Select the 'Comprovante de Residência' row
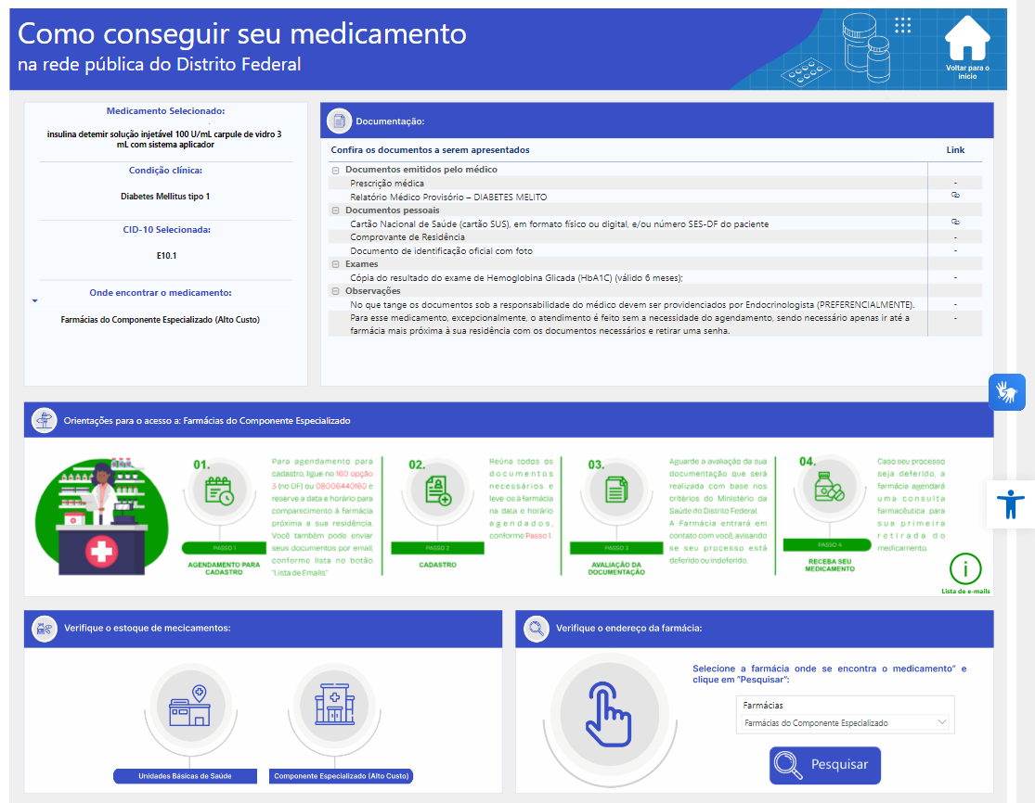The width and height of the screenshot is (1035, 803). pyautogui.click(x=654, y=236)
